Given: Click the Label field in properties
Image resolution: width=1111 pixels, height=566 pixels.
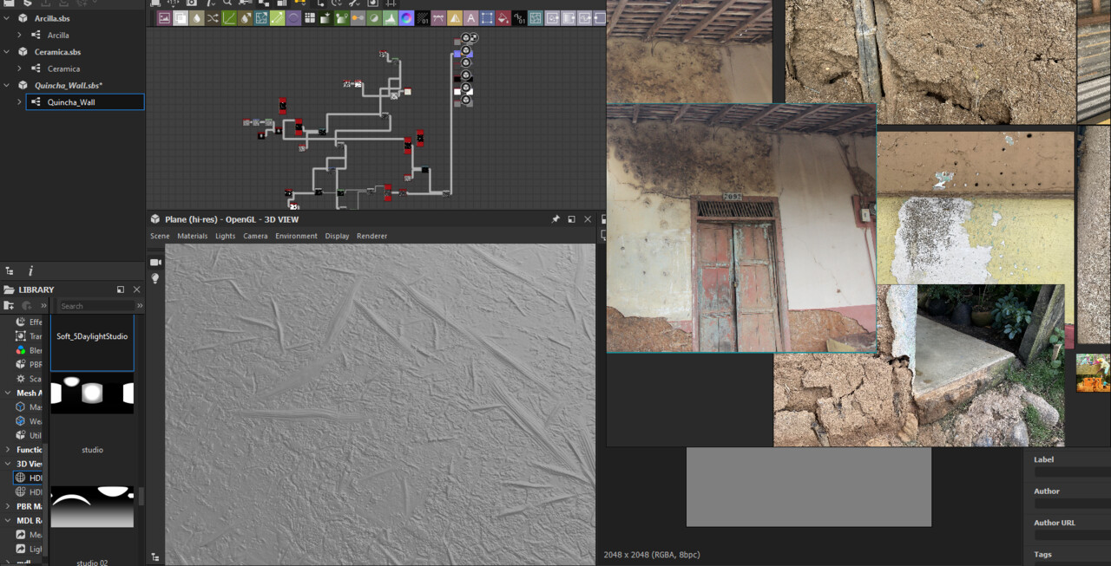Looking at the screenshot, I should tap(1072, 472).
